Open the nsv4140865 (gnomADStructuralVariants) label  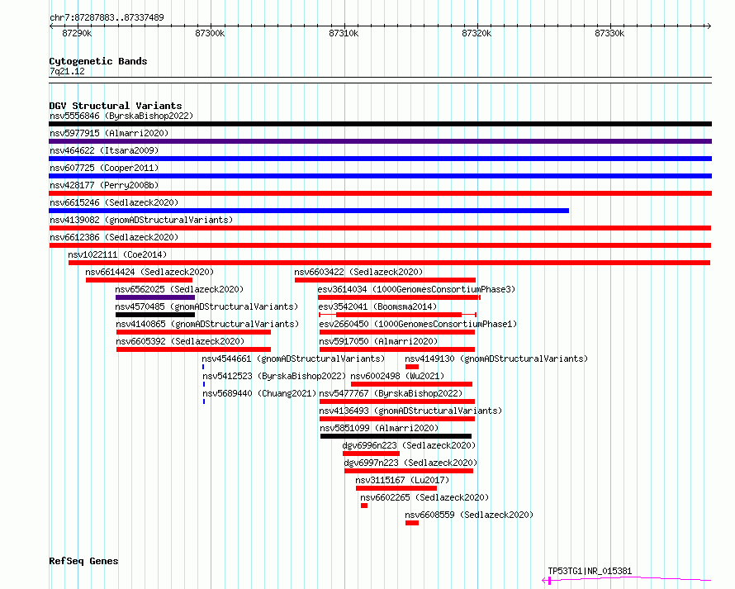tap(207, 324)
